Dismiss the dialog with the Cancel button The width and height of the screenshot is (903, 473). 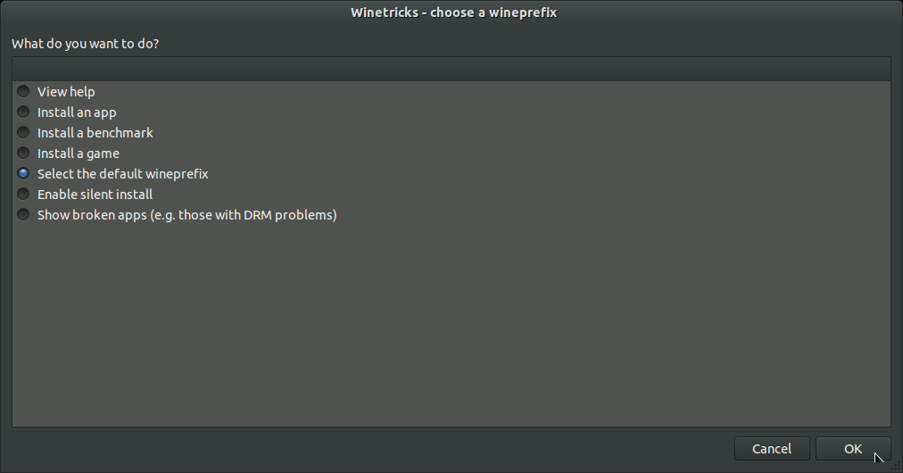[x=772, y=449]
